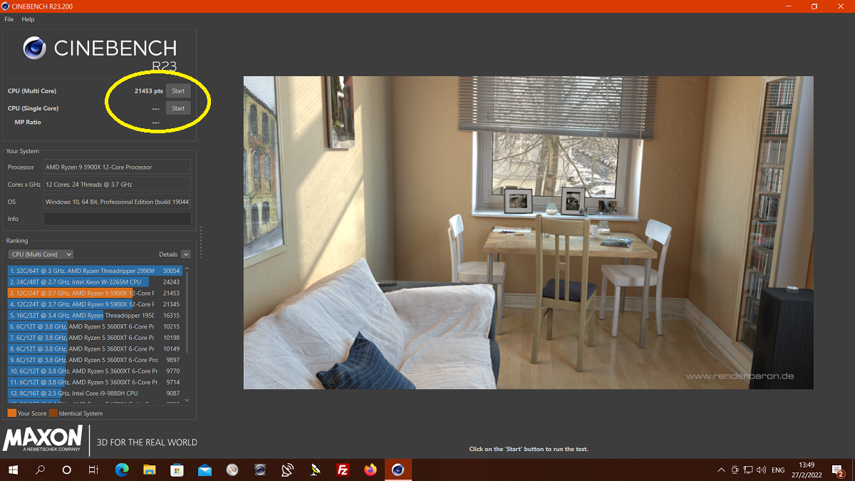
Task: Select ranking row 4 scoring 21345
Action: coord(94,304)
